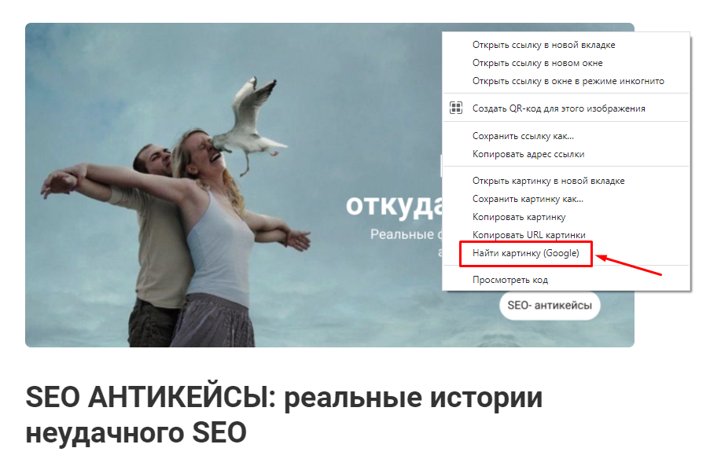
Task: Open the link in incognito mode
Action: click(x=568, y=81)
